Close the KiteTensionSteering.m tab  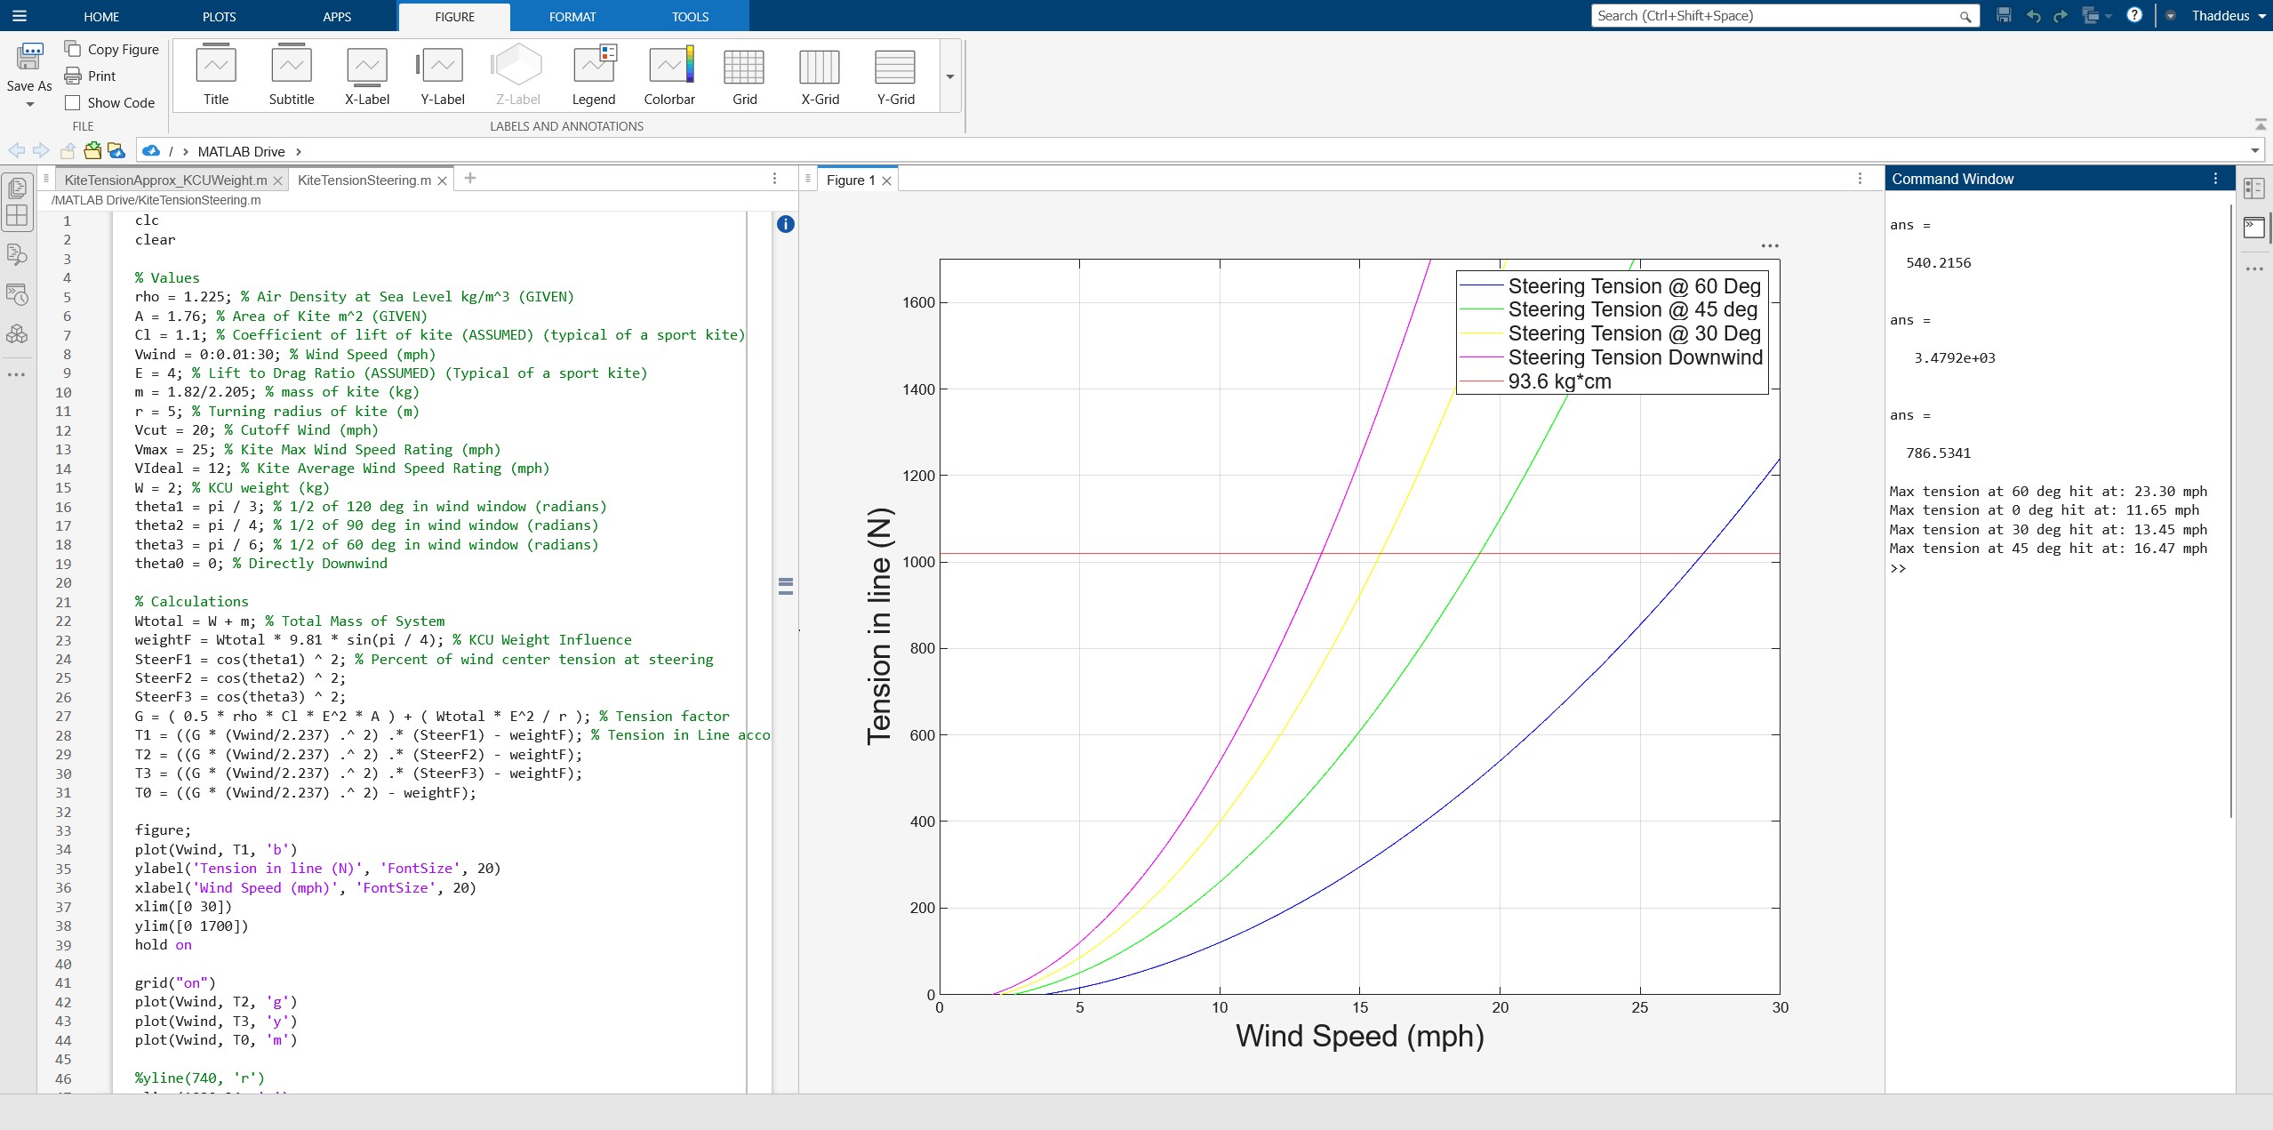pos(442,180)
